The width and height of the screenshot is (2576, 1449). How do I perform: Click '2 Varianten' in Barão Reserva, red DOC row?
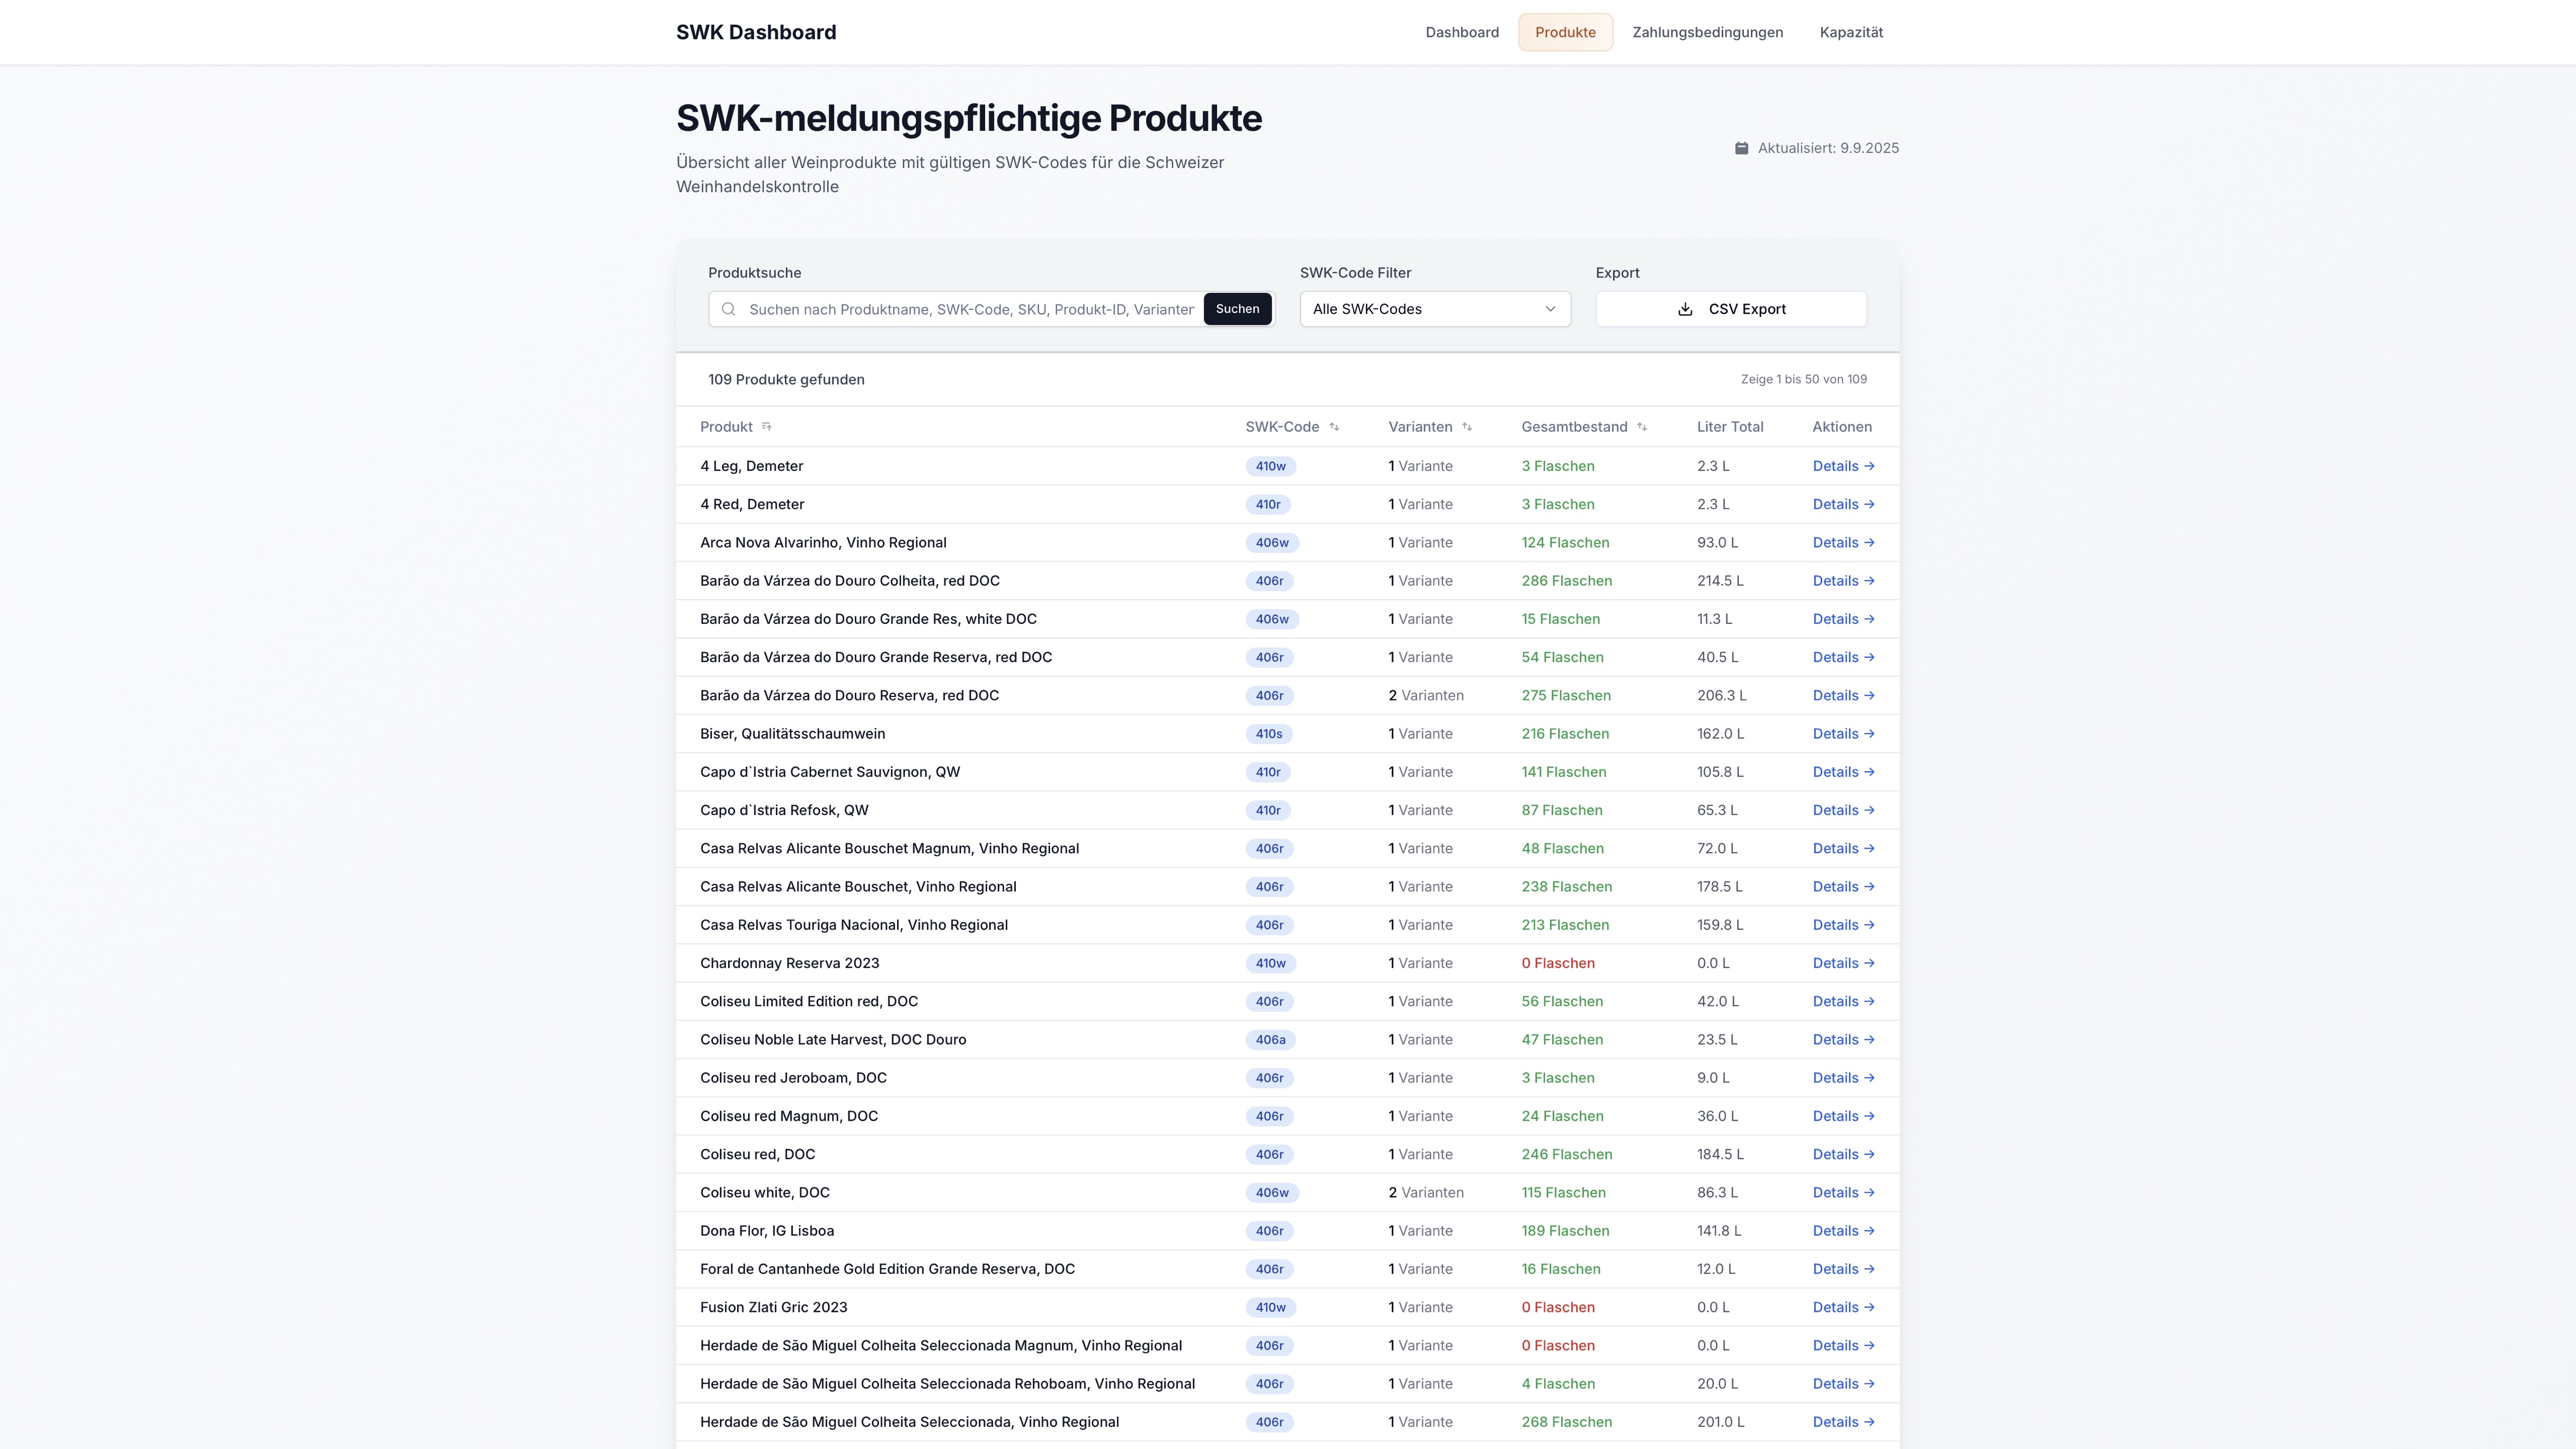tap(1425, 696)
